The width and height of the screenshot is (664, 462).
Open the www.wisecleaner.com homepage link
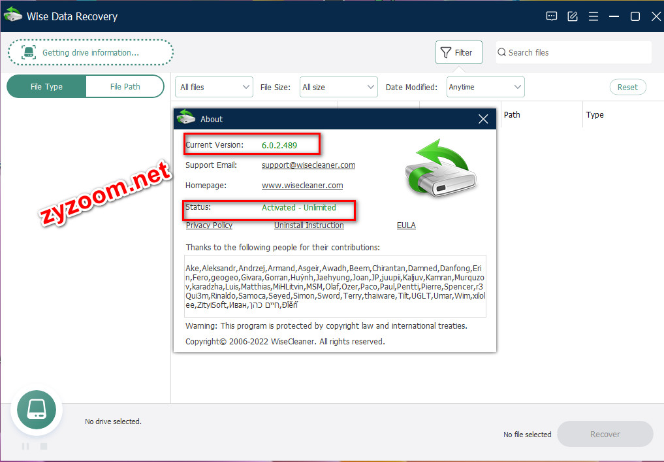coord(302,185)
